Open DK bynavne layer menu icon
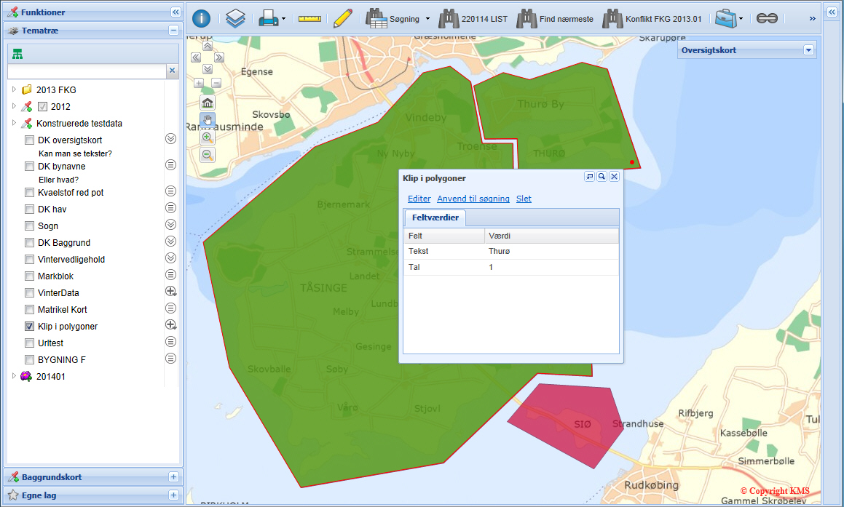This screenshot has width=844, height=507. click(x=170, y=165)
